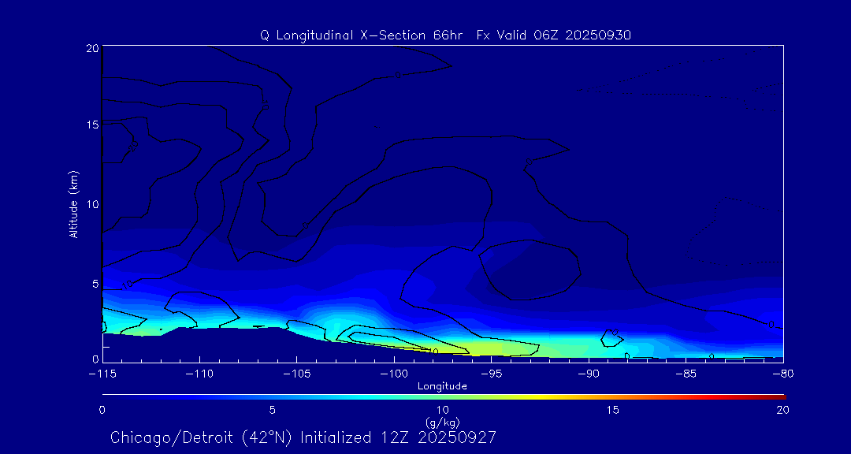This screenshot has width=851, height=454.
Task: Click the "Longitude" x-axis label
Action: pyautogui.click(x=442, y=386)
